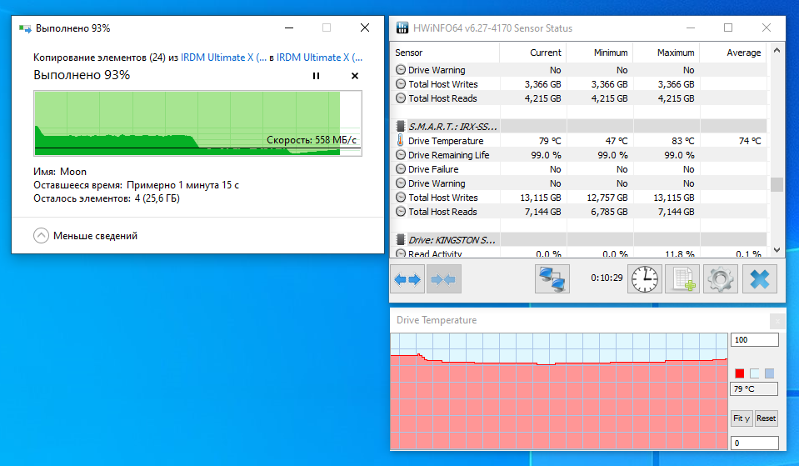
Task: Click the drive icon beside Drive: KINGSTON S...
Action: click(x=401, y=239)
